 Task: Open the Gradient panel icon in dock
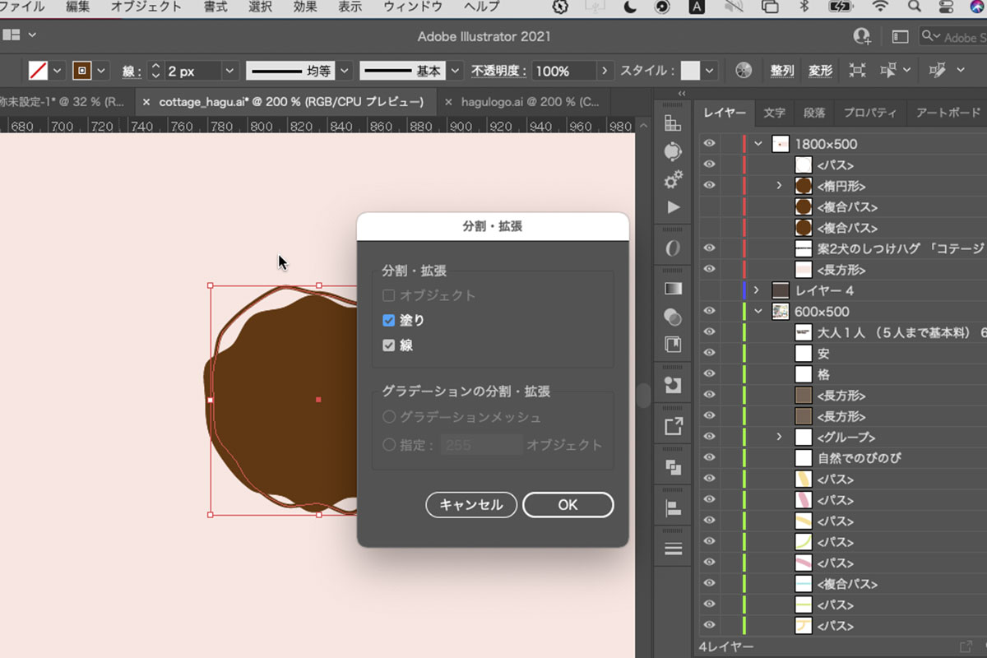tap(673, 289)
